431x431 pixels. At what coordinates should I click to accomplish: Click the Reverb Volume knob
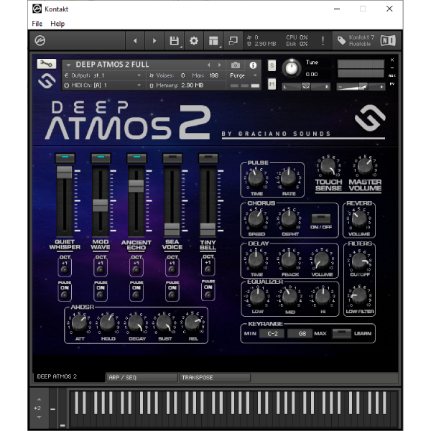(x=358, y=219)
